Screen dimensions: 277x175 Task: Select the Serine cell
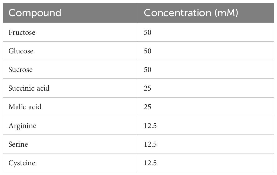71,144
